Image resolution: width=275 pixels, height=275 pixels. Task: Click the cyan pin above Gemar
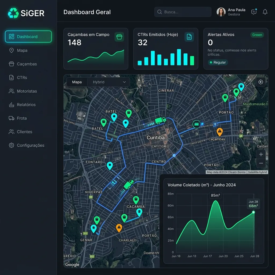(x=93, y=229)
